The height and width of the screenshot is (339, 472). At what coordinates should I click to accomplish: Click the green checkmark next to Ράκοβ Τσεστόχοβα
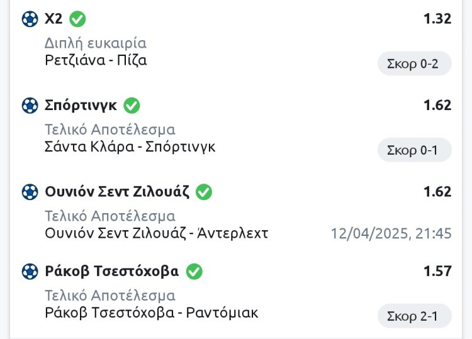point(194,272)
